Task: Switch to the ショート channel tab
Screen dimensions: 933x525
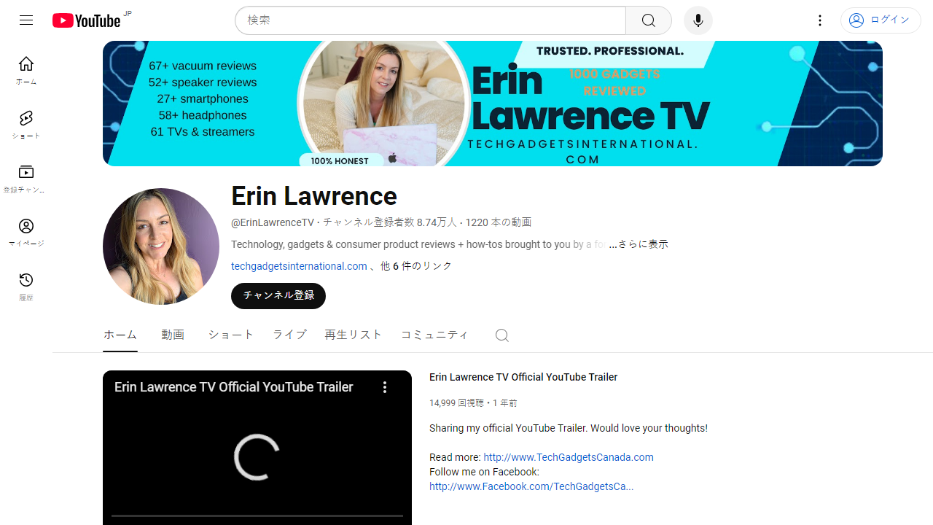Action: (x=231, y=335)
